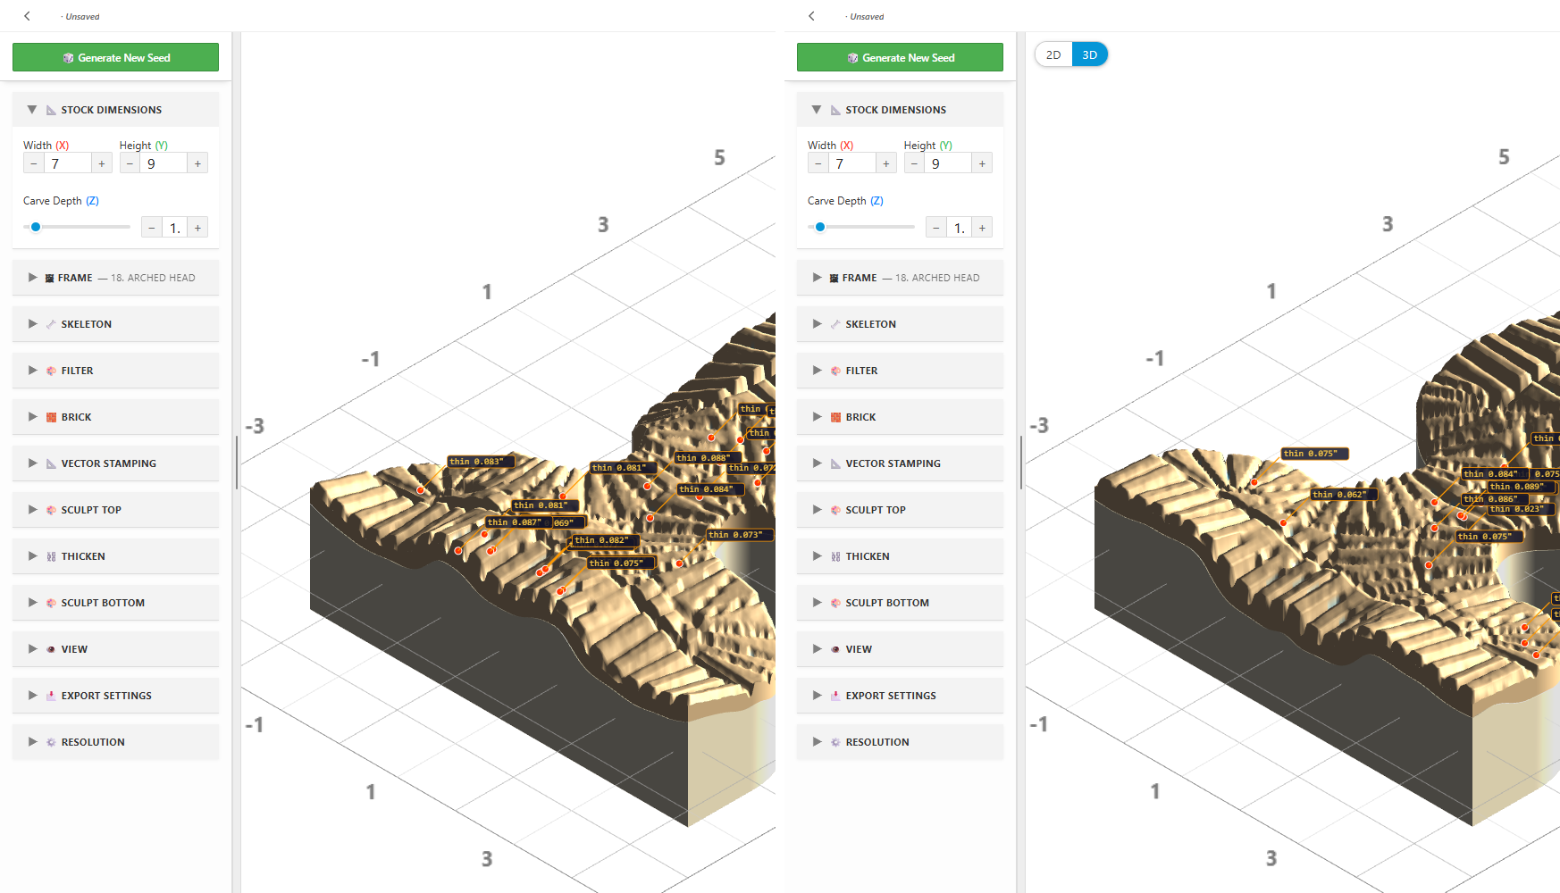Viewport: 1560px width, 893px height.
Task: Click the Width value field in the left panel
Action: pyautogui.click(x=68, y=163)
